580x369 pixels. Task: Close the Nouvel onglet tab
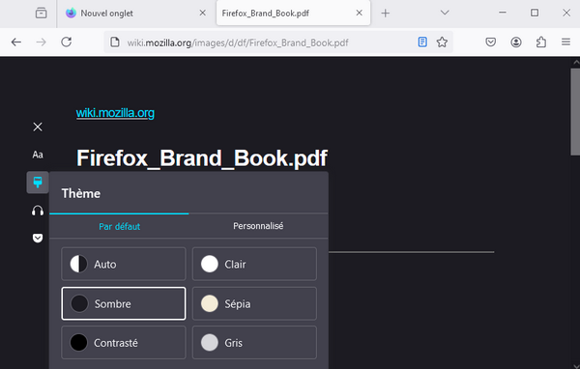[x=203, y=13]
